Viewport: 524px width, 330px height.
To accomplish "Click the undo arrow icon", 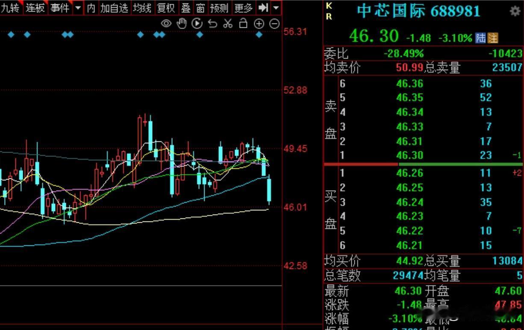I will tap(212, 24).
